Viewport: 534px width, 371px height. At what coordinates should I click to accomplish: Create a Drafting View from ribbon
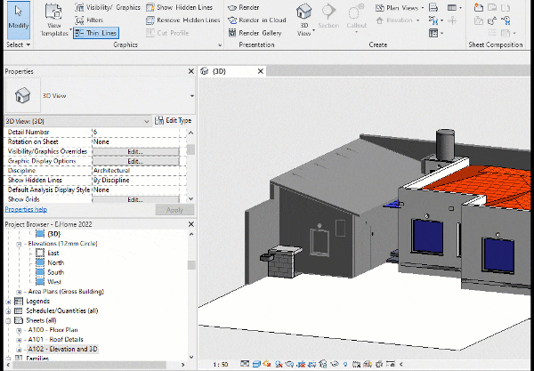coord(433,7)
